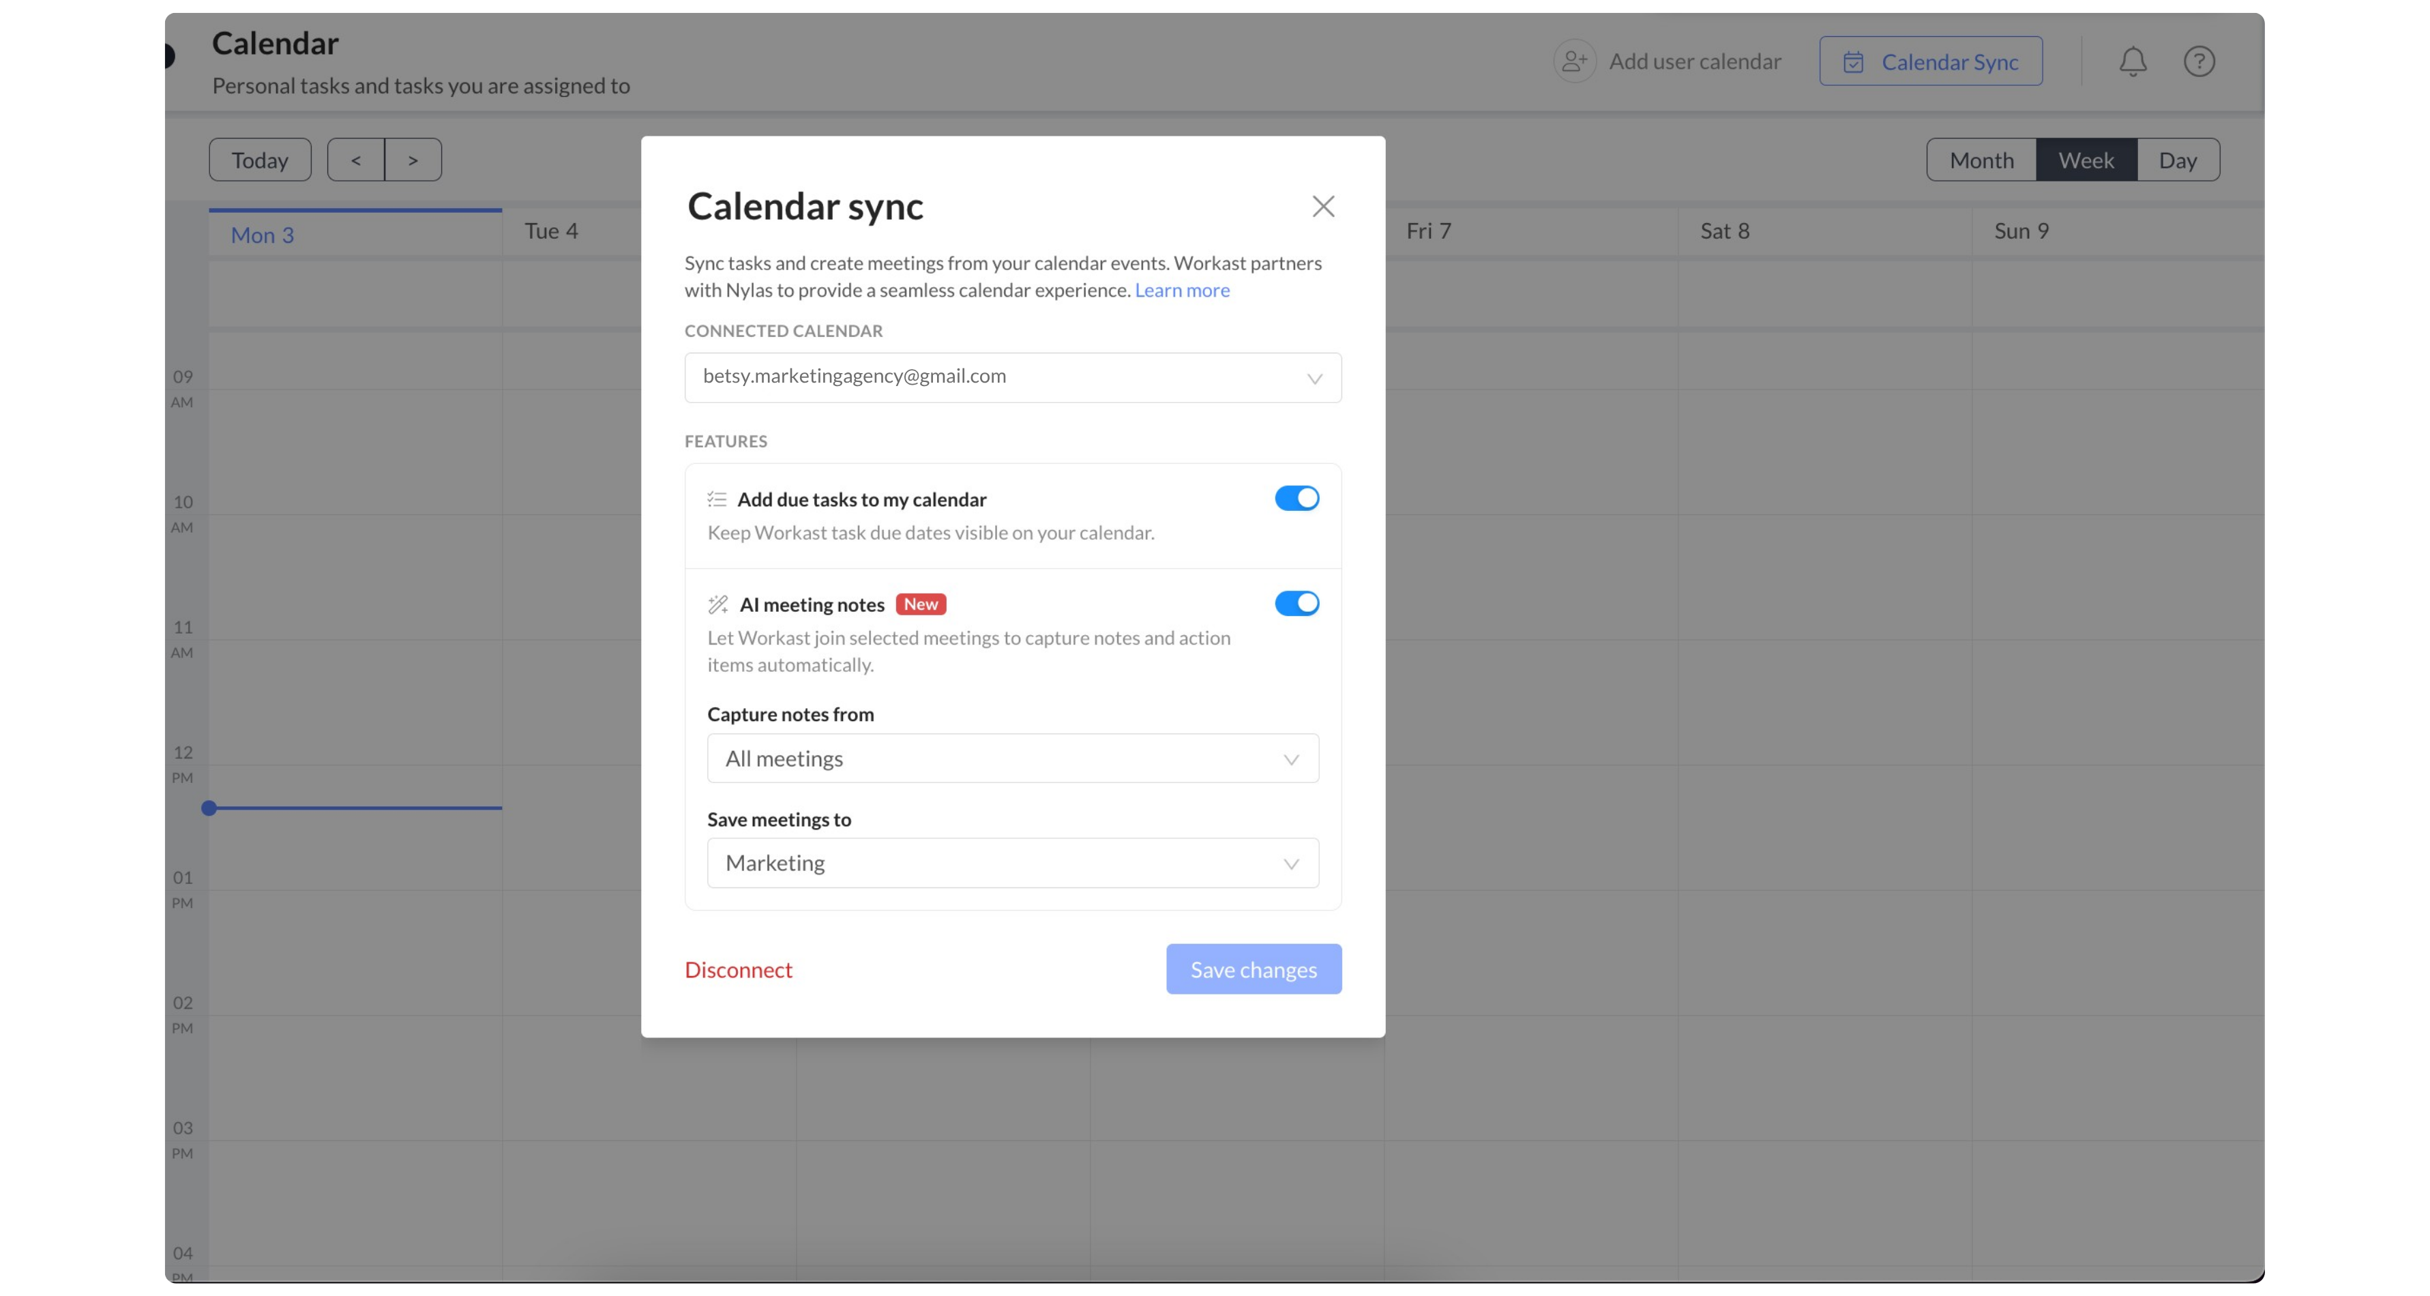This screenshot has width=2430, height=1296.
Task: Switch to the Day view tab
Action: pyautogui.click(x=2177, y=160)
